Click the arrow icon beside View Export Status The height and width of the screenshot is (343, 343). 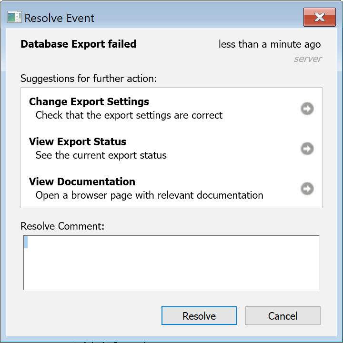[x=307, y=149]
